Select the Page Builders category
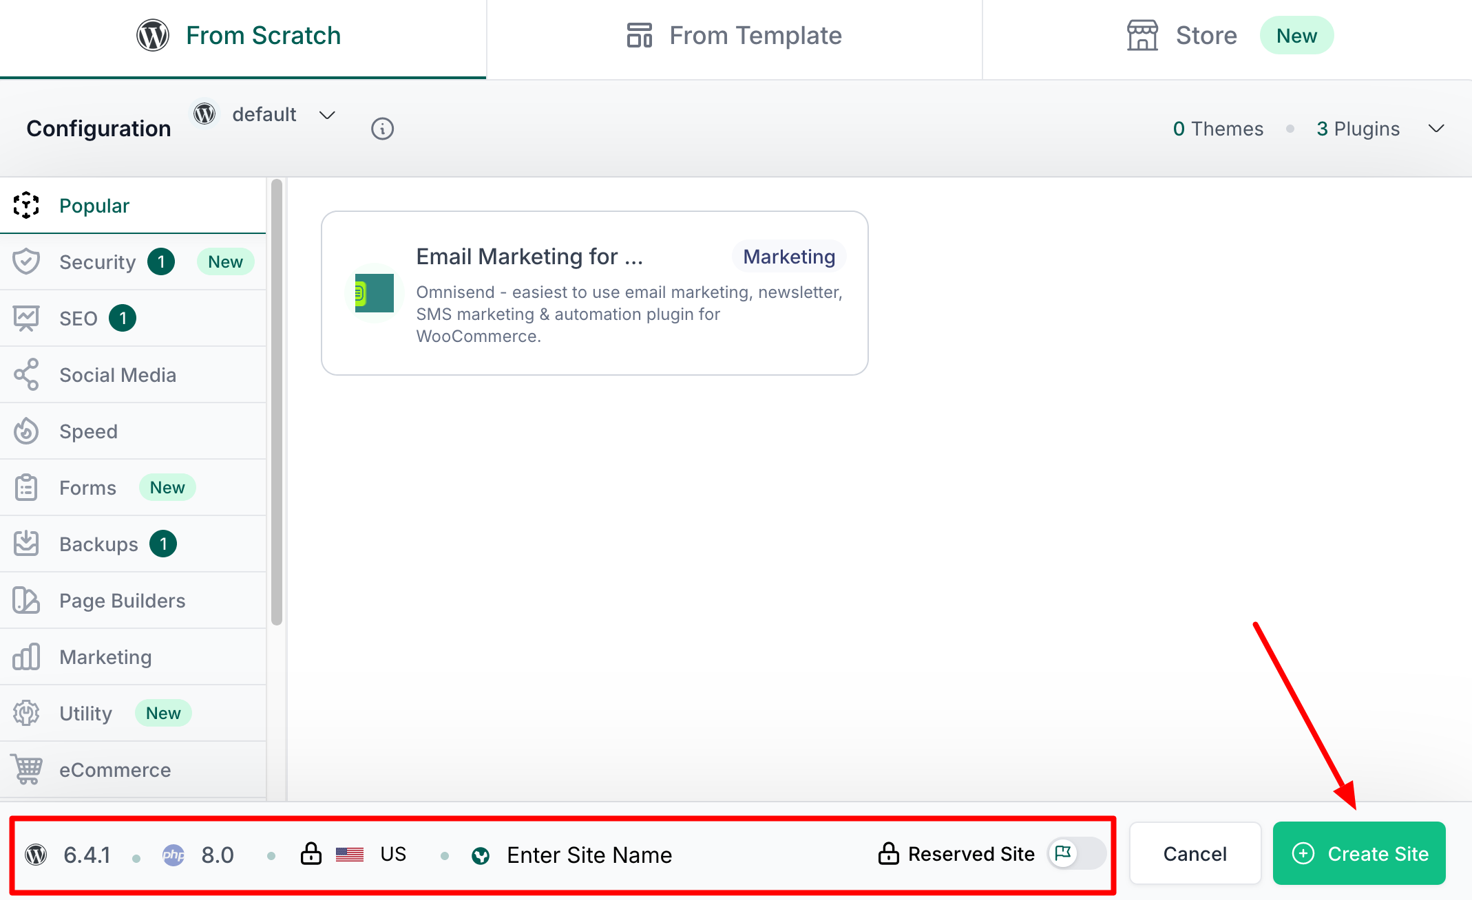The height and width of the screenshot is (900, 1472). pos(122,601)
